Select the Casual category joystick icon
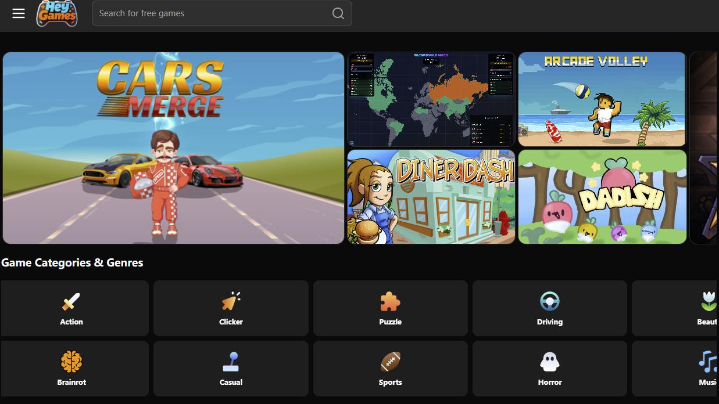719x404 pixels. [231, 362]
